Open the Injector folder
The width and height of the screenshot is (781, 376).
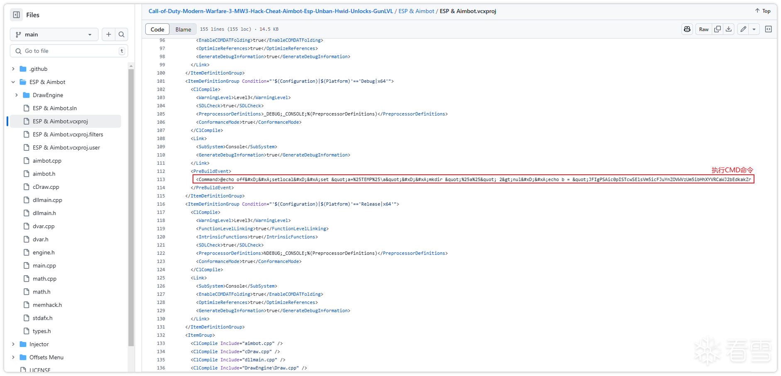[x=39, y=344]
